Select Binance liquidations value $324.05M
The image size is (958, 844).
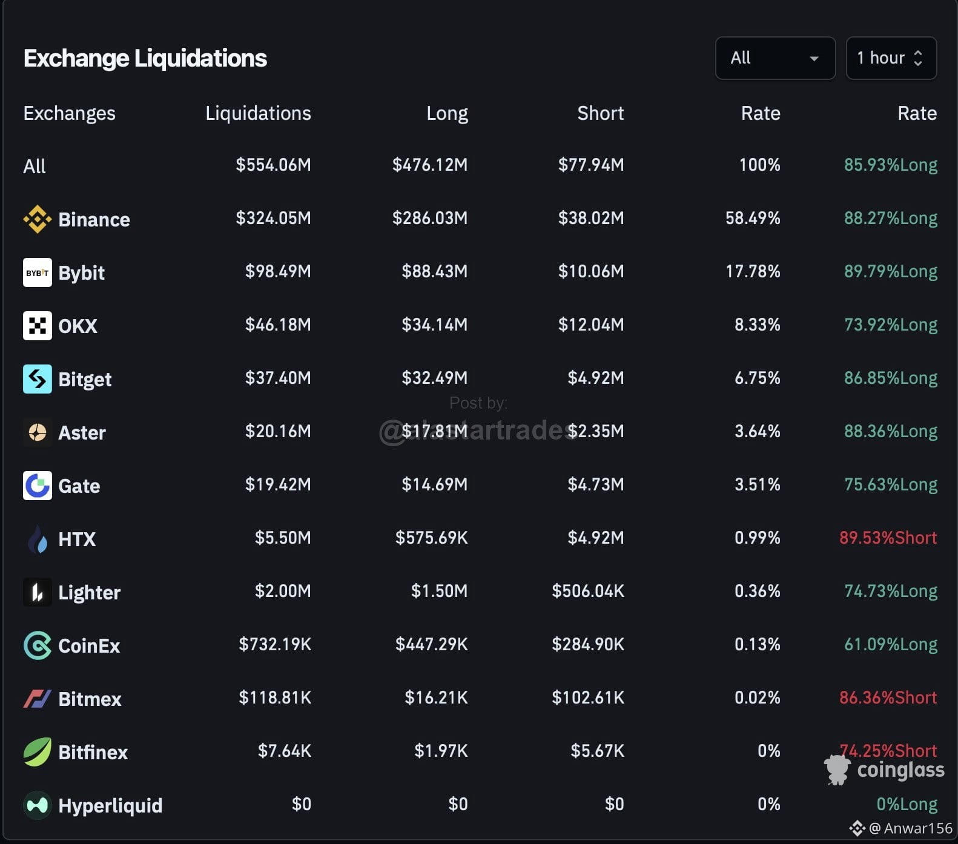click(x=273, y=218)
